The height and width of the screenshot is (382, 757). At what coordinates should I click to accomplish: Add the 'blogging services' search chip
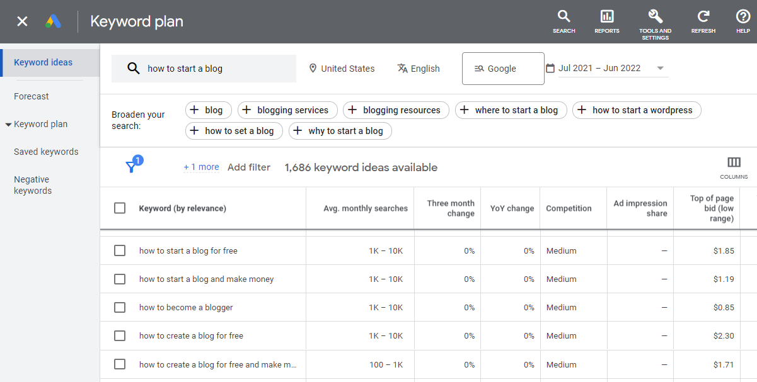click(x=287, y=110)
